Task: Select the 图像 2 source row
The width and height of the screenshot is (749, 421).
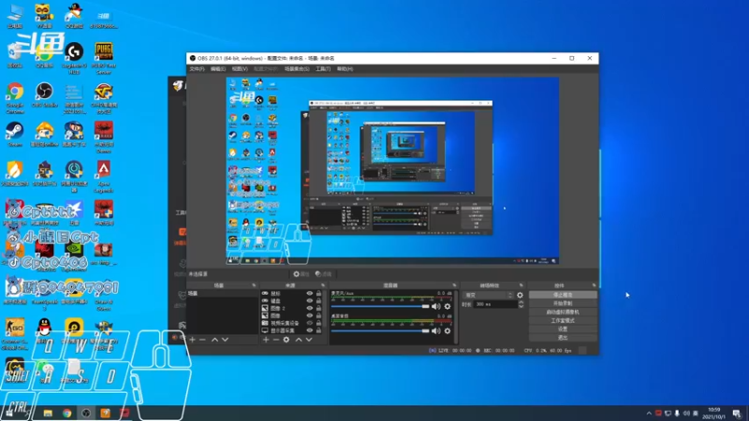Action: (293, 309)
